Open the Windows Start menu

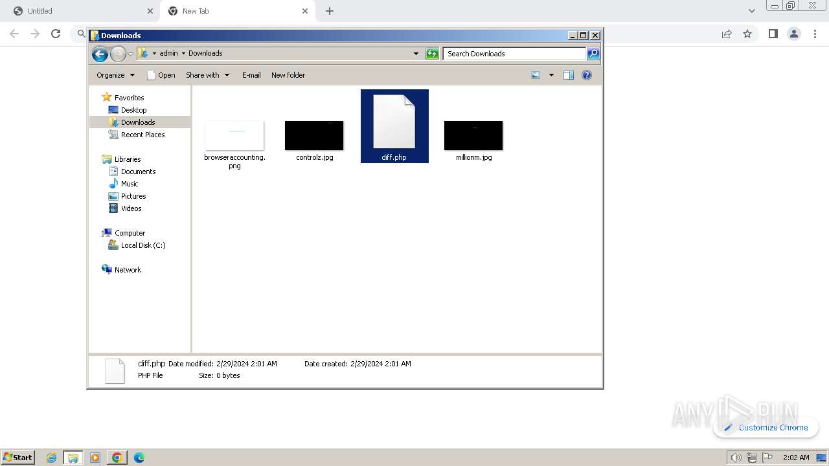pyautogui.click(x=17, y=457)
